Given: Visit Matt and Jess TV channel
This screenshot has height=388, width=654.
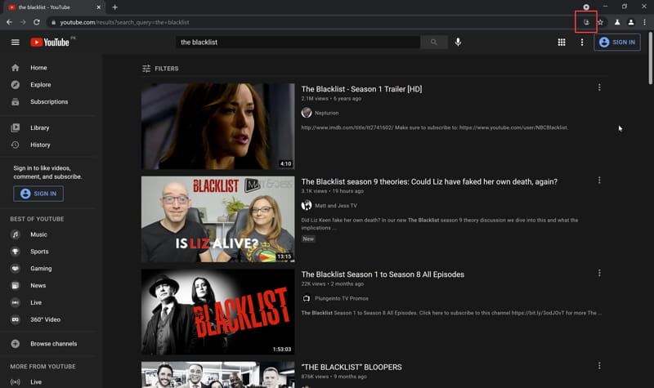Looking at the screenshot, I should (336, 206).
